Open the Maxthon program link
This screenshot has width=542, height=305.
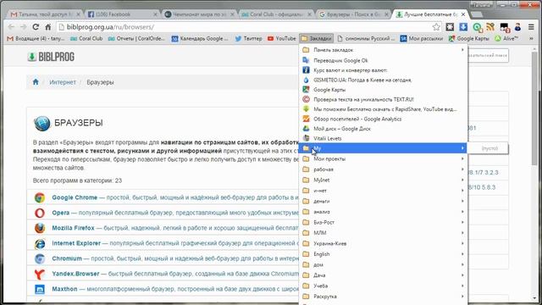64,289
